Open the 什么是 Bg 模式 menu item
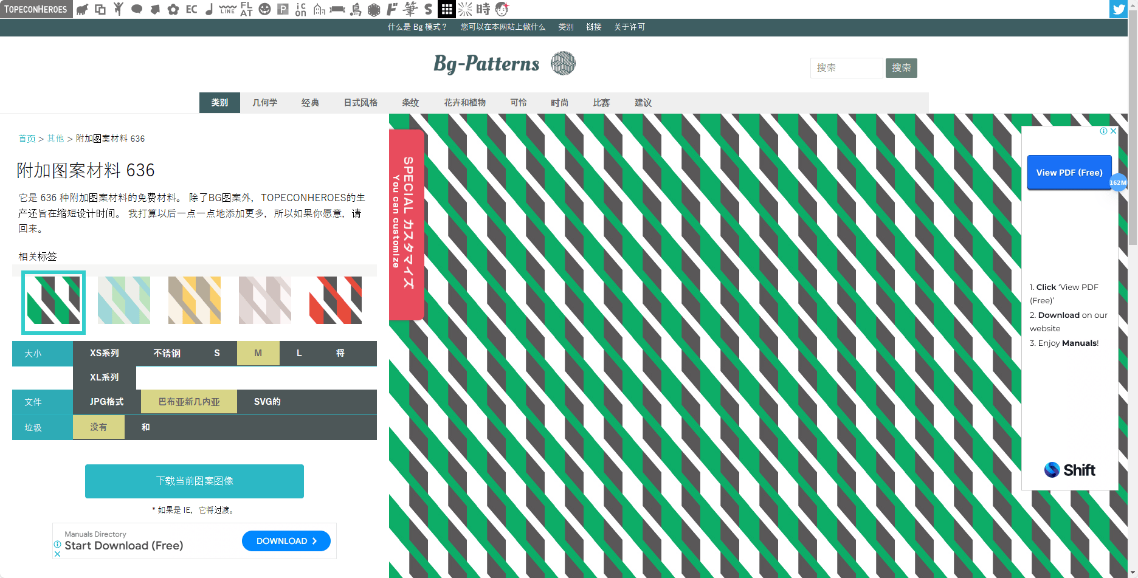Viewport: 1138px width, 578px height. (x=417, y=27)
